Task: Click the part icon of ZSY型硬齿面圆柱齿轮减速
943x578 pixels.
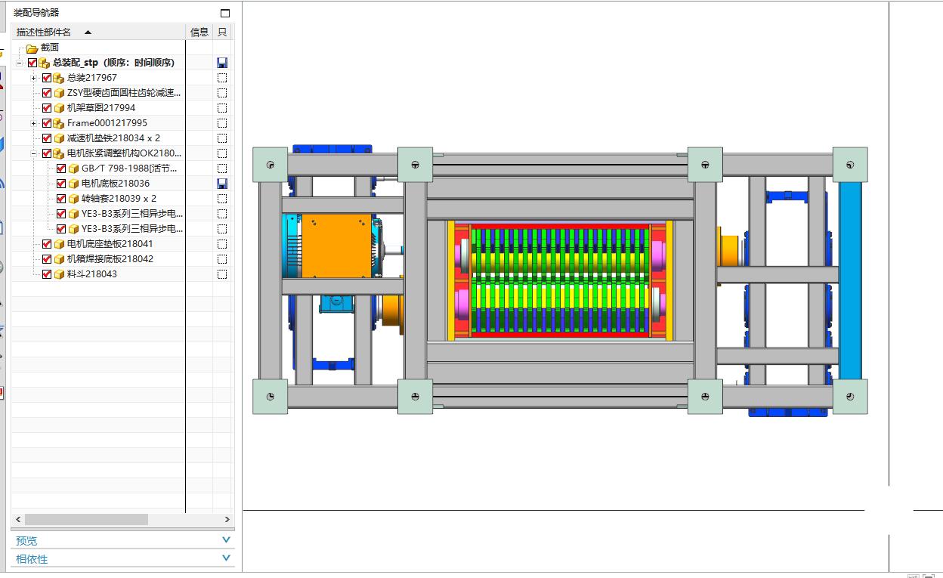Action: 58,93
